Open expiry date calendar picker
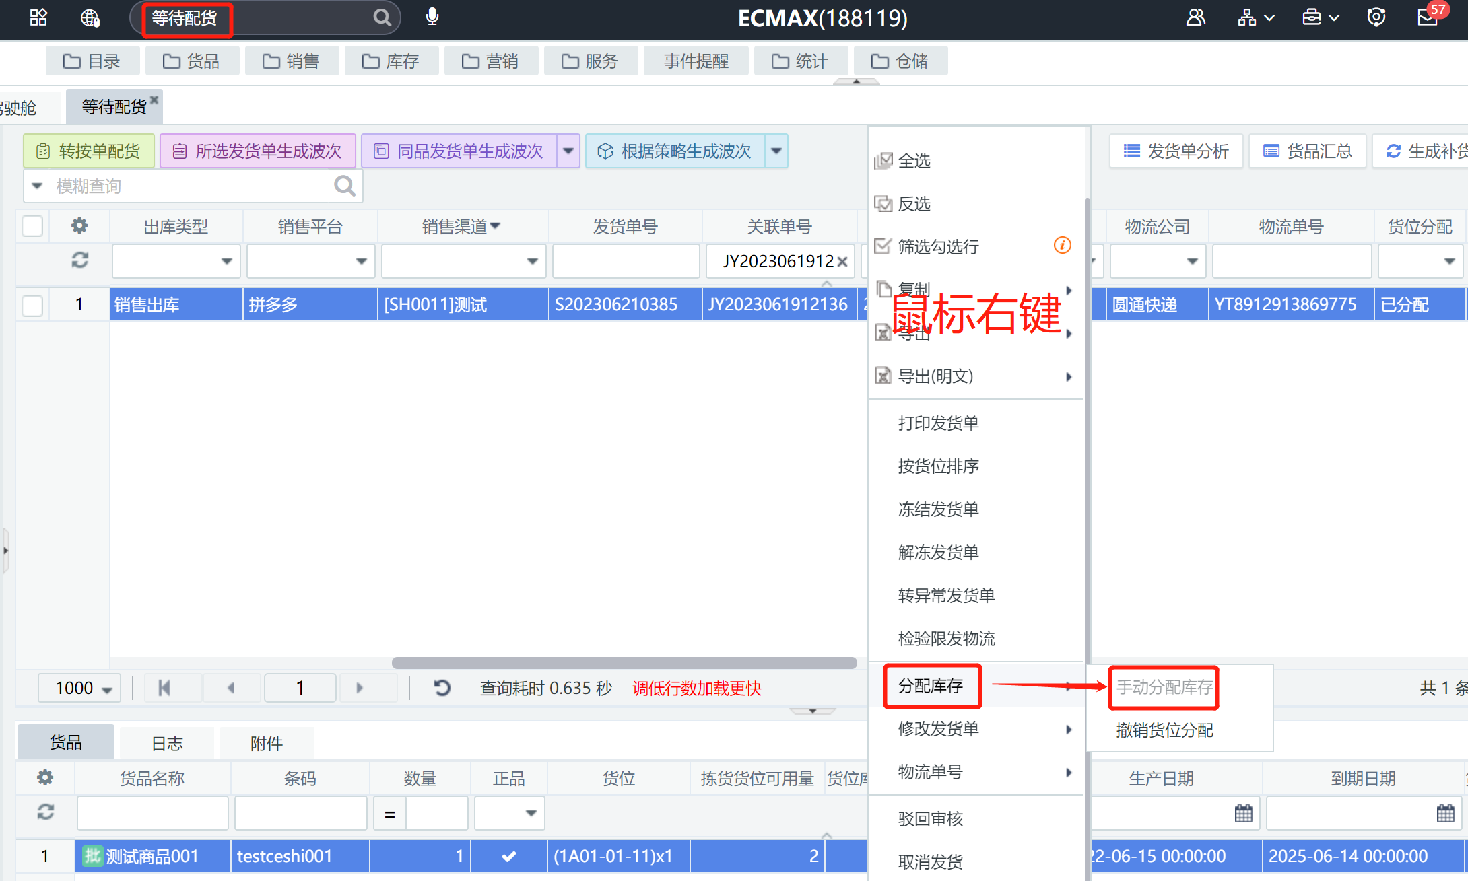 (x=1446, y=813)
